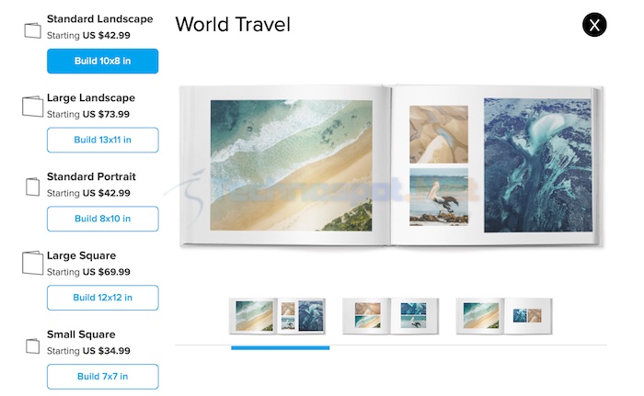Image resolution: width=644 pixels, height=396 pixels.
Task: Show third layout thumbnail with small photos
Action: click(504, 316)
